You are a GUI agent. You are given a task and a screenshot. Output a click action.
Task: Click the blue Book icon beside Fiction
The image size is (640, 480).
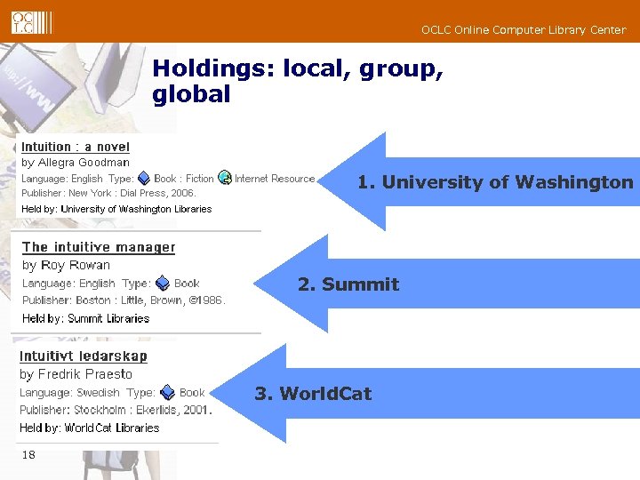tap(144, 179)
